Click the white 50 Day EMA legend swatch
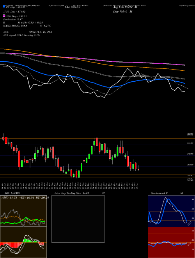 (x=4, y=11)
